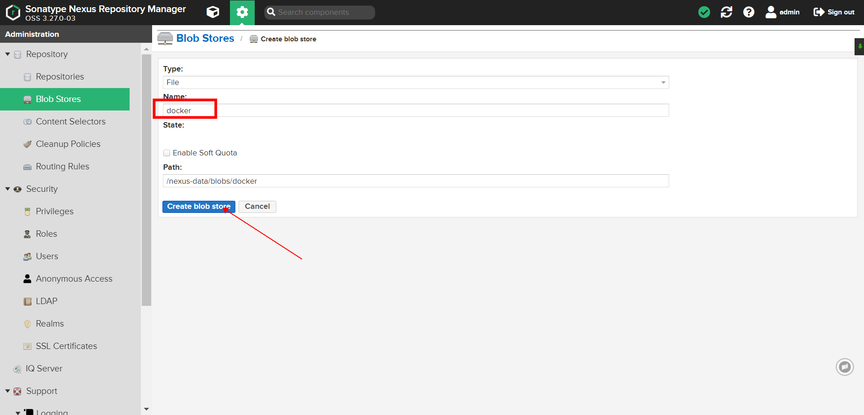
Task: Open Repositories from the sidebar
Action: [x=60, y=76]
